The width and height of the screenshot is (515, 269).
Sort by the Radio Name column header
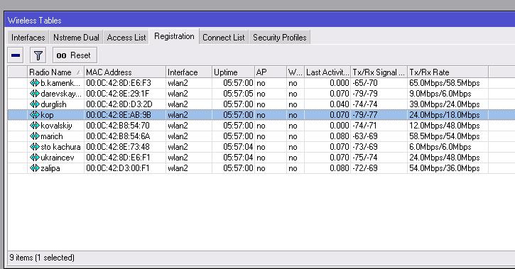click(55, 72)
